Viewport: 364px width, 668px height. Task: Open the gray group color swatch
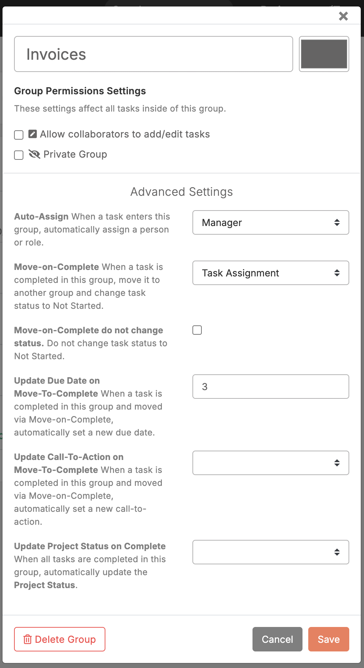[x=324, y=54]
